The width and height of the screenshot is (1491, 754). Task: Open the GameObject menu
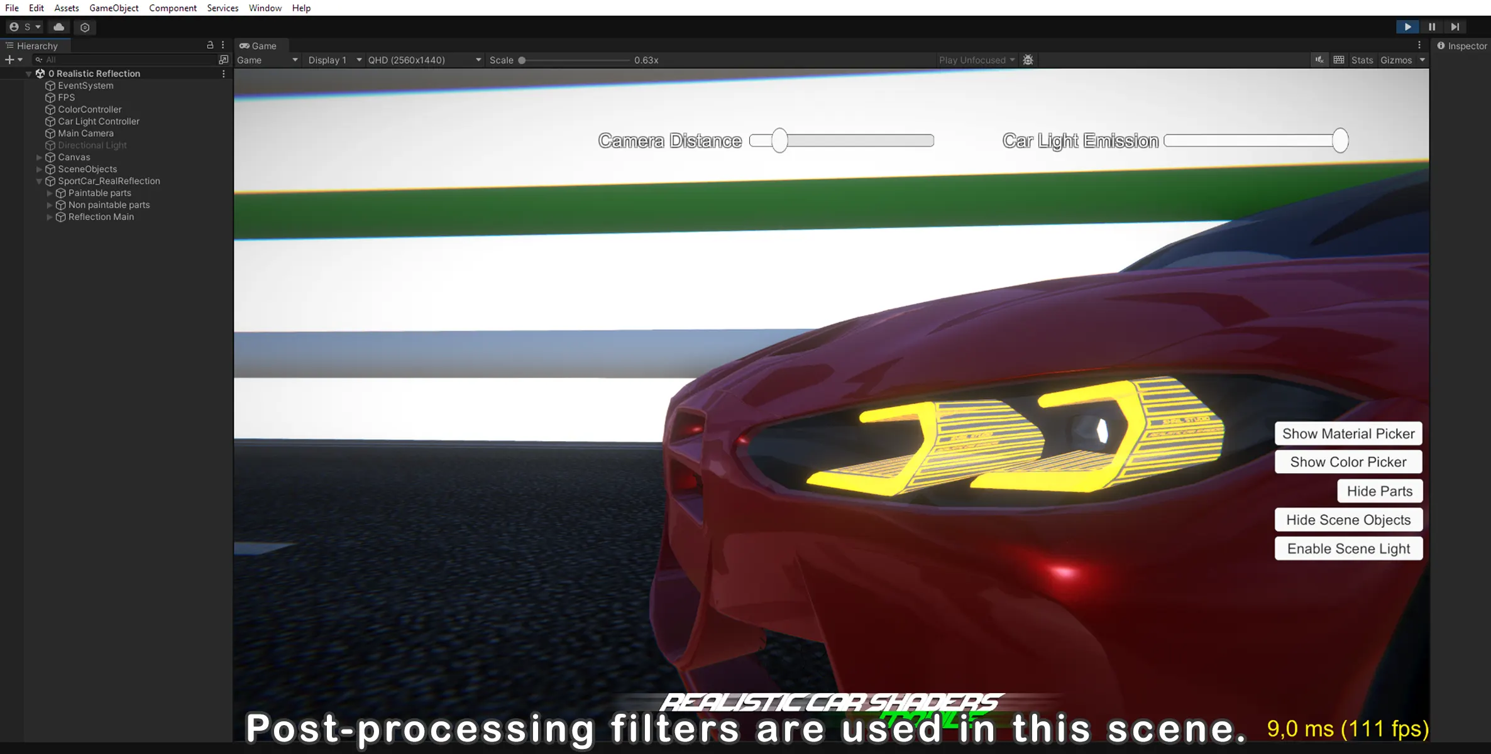(x=114, y=8)
